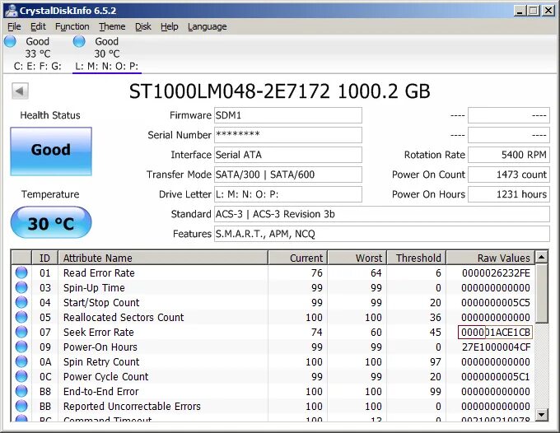Select the Spin Retry Count attribute name

101,361
